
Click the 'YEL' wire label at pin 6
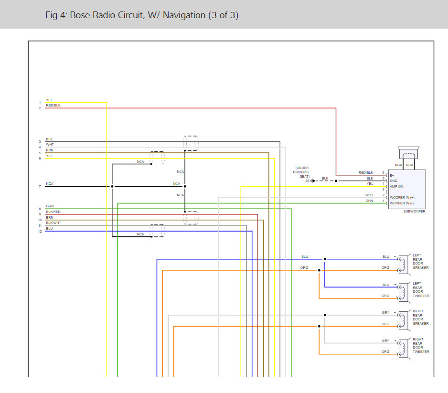(x=49, y=156)
